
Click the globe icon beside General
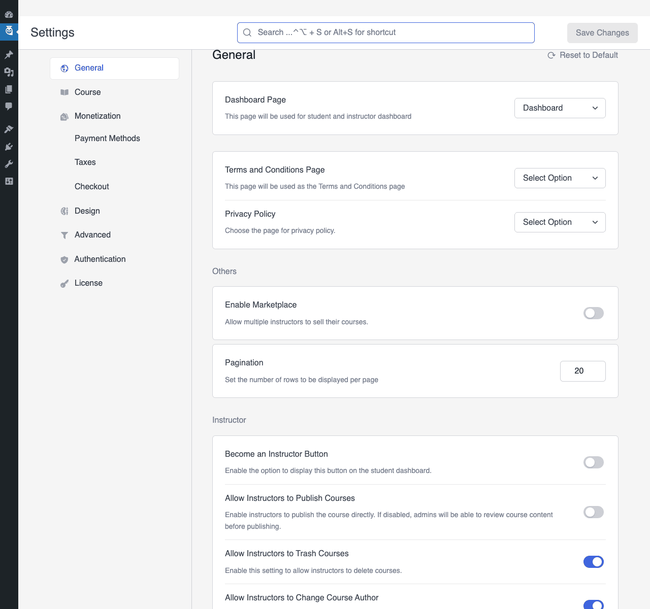tap(64, 69)
